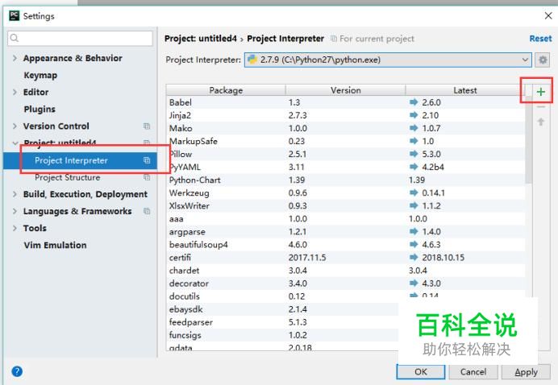Select the docutils package row
The height and width of the screenshot is (385, 558).
pos(346,296)
